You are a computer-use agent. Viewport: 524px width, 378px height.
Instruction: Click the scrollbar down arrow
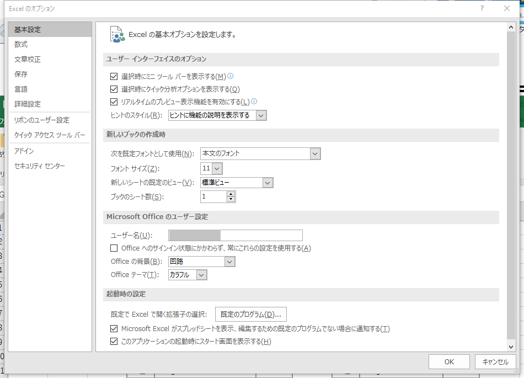coord(511,347)
